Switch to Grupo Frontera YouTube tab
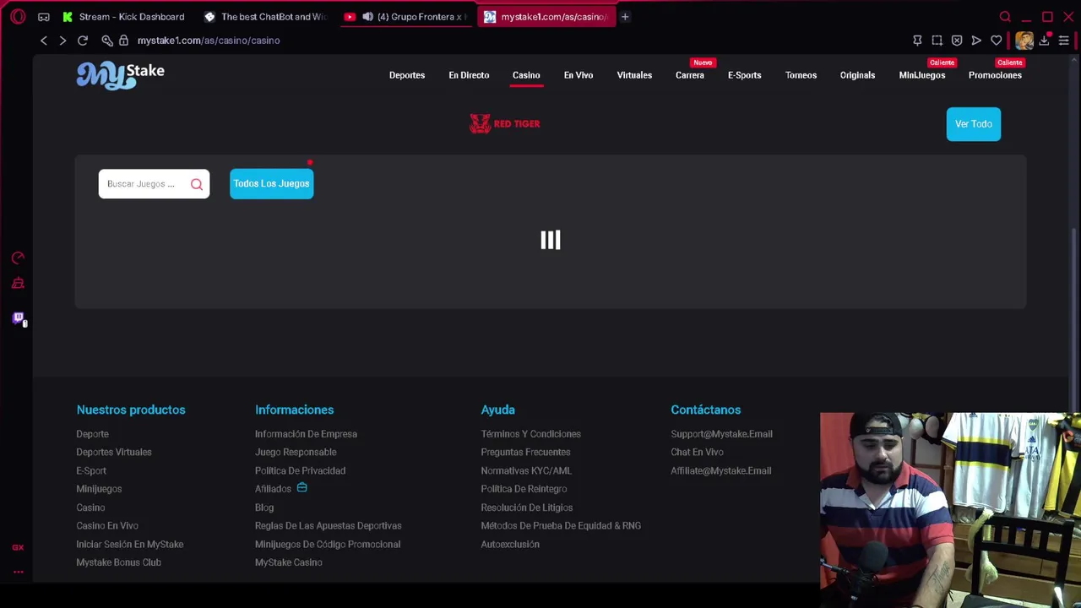1081x608 pixels. pyautogui.click(x=407, y=17)
